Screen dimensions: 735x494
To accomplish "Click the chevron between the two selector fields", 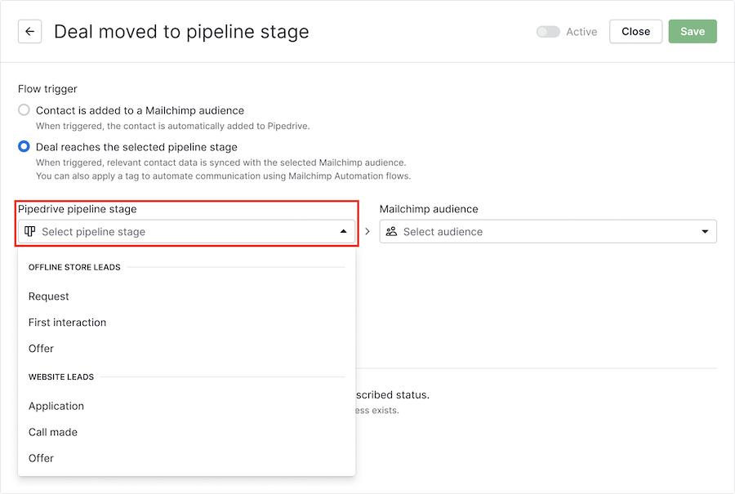I will 367,231.
